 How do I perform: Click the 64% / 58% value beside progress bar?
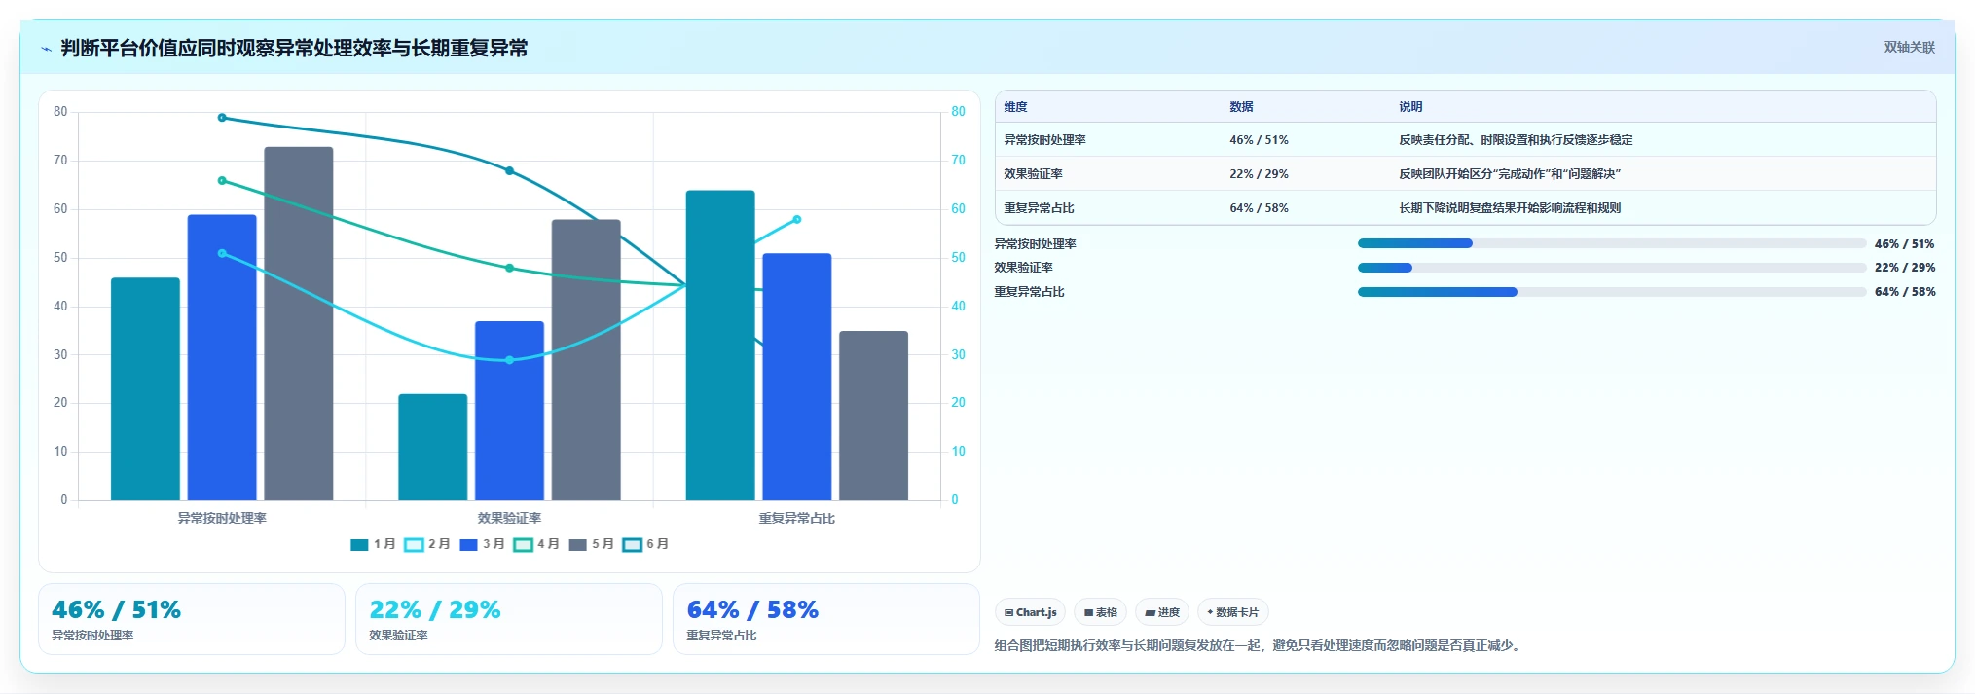(x=1905, y=292)
